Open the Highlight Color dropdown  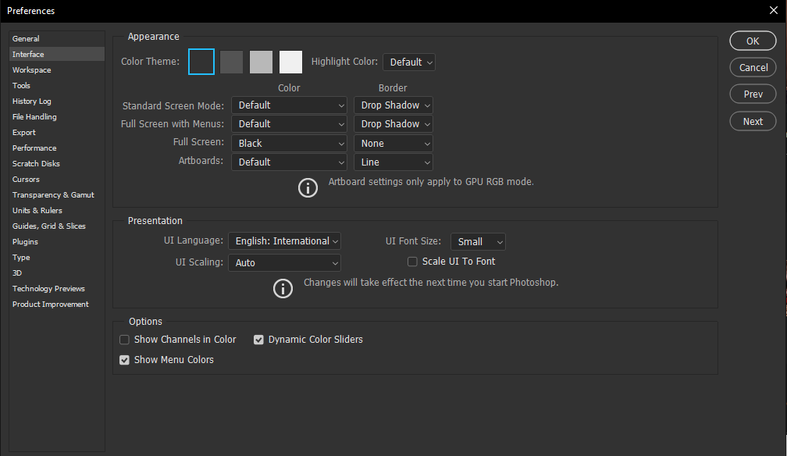[x=409, y=62]
